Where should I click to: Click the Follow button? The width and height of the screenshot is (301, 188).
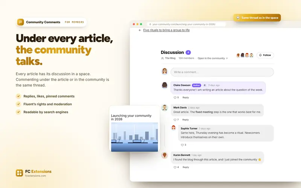click(x=265, y=55)
